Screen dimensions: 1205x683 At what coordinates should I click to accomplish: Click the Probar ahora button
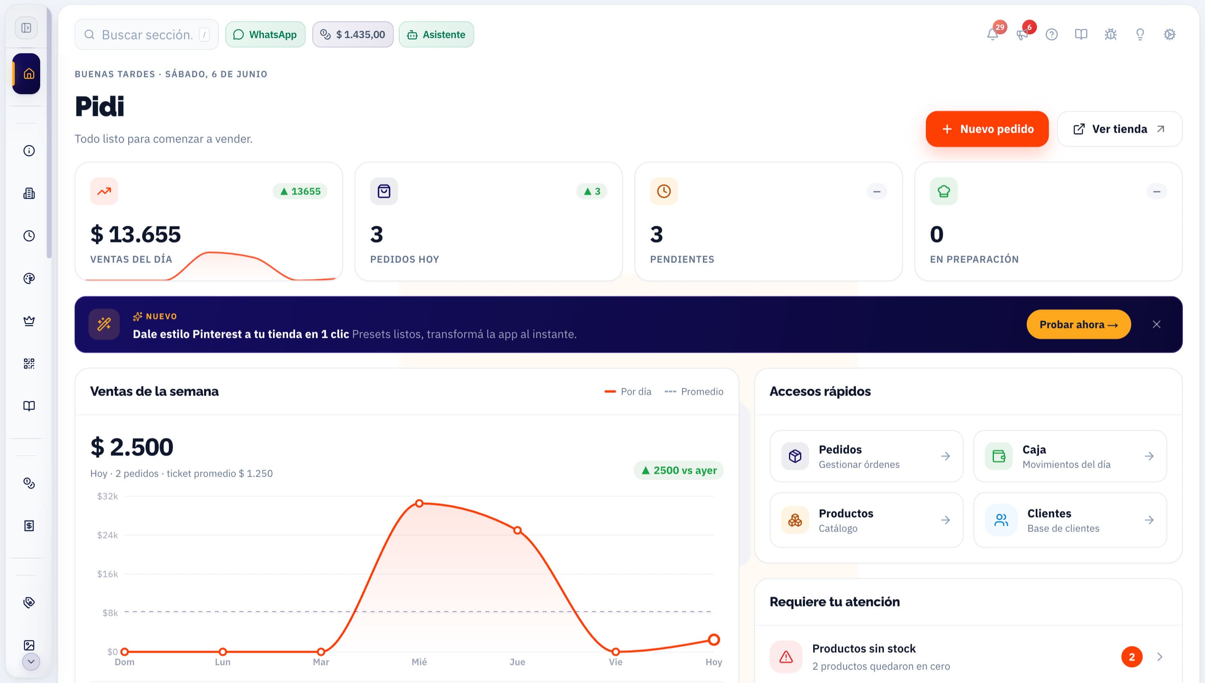click(x=1078, y=325)
